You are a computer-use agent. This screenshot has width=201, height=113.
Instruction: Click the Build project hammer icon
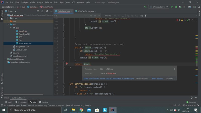(x=145, y=7)
